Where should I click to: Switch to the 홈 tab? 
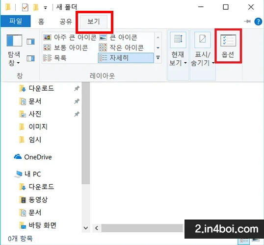tap(41, 22)
